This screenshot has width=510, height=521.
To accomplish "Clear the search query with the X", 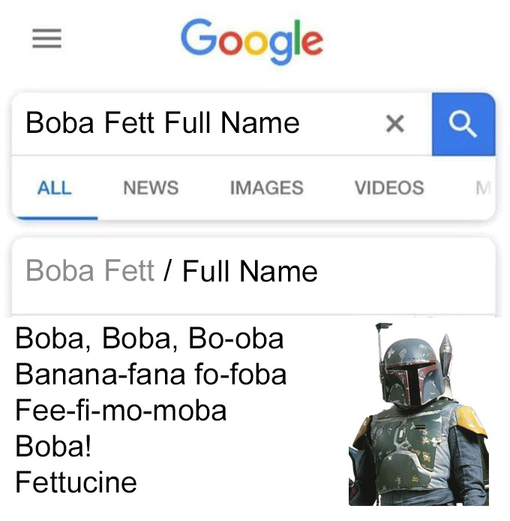I will click(394, 124).
